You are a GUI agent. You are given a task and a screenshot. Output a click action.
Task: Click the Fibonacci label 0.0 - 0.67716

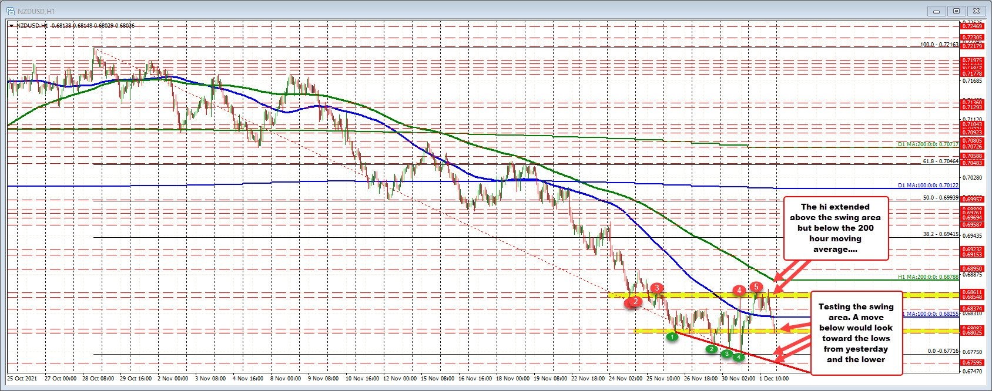pos(943,350)
